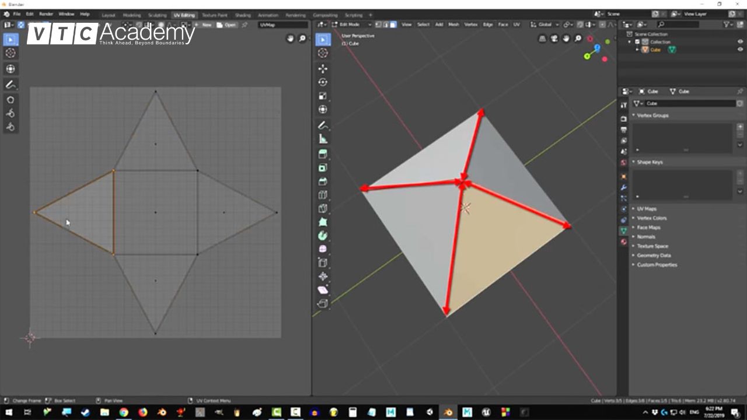This screenshot has height=420, width=747.
Task: Collapse the Vertex Groups panel
Action: tap(652, 116)
